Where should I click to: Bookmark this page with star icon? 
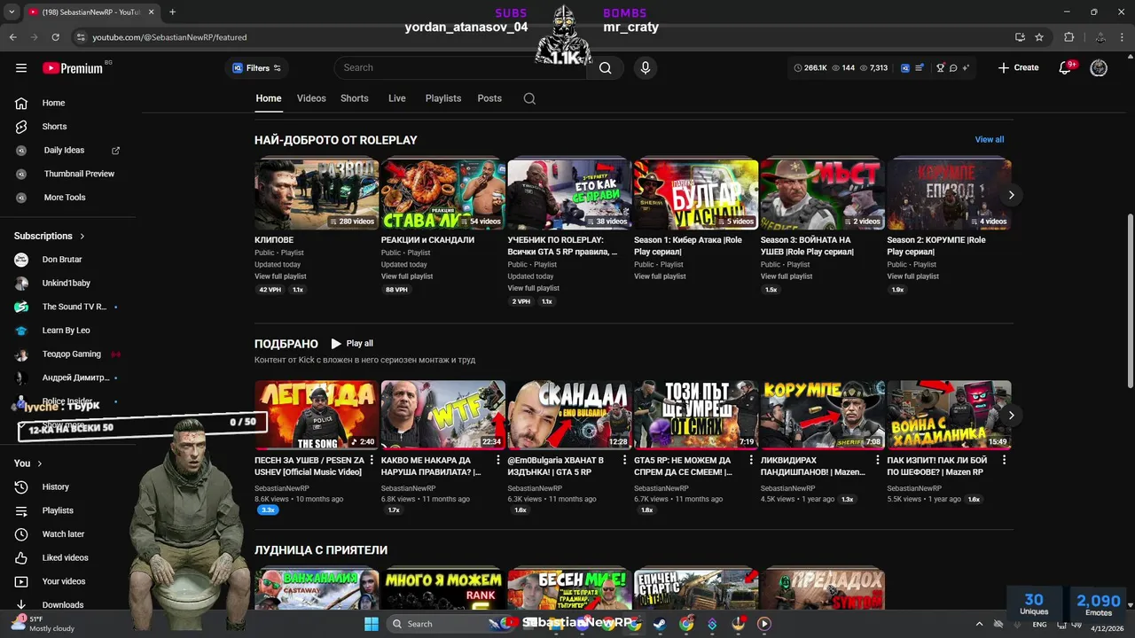[x=1039, y=37]
